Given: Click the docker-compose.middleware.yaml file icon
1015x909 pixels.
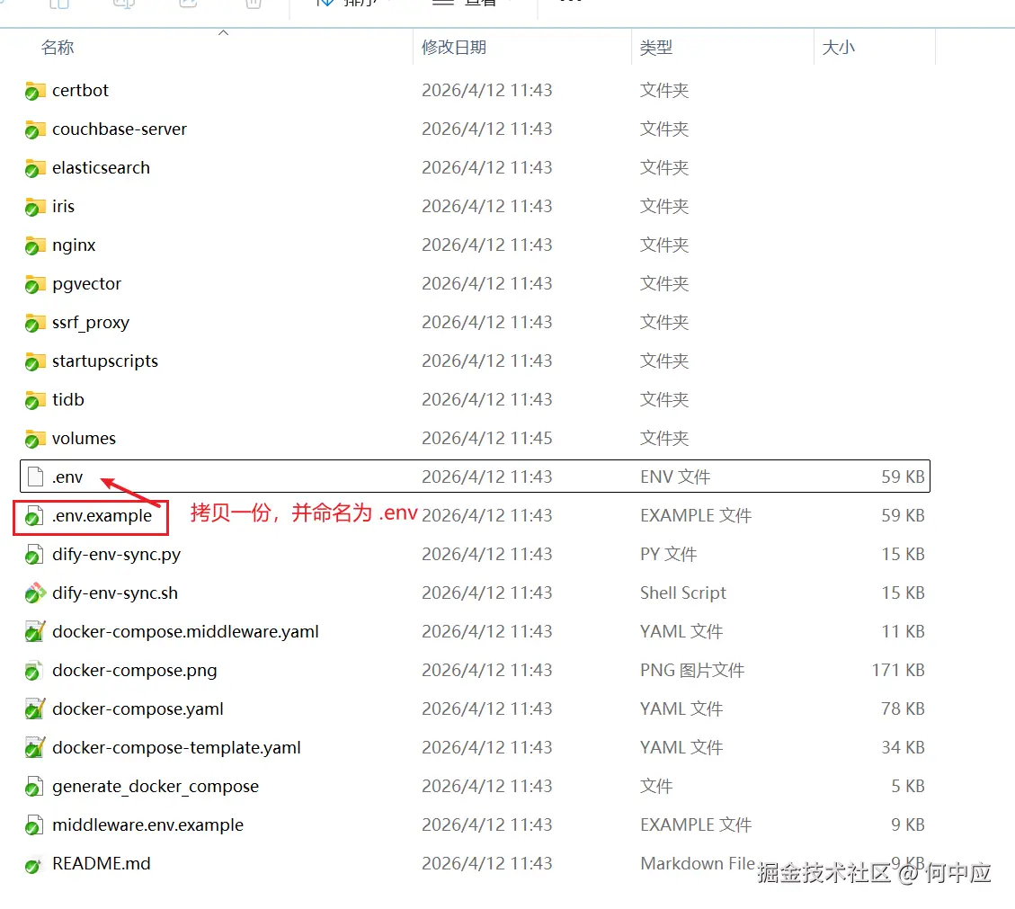Looking at the screenshot, I should click(x=35, y=632).
